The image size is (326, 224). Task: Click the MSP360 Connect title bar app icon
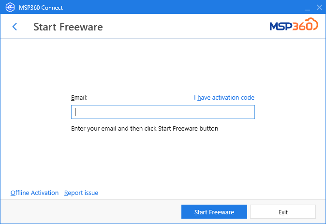pyautogui.click(x=10, y=7)
